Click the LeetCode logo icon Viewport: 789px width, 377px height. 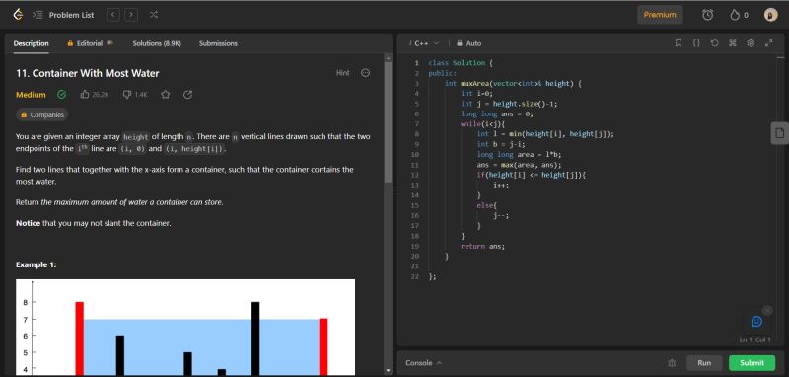coord(18,15)
